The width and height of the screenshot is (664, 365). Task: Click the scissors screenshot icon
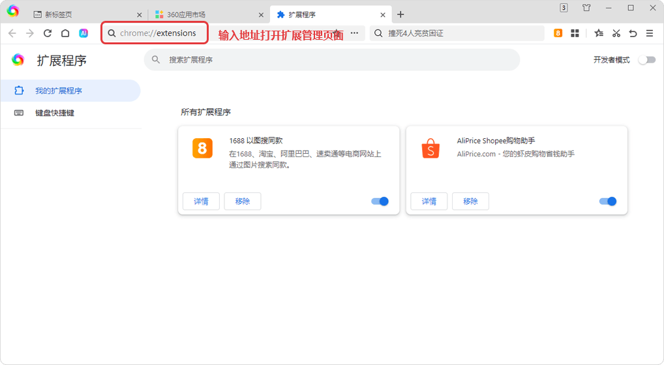pyautogui.click(x=616, y=33)
